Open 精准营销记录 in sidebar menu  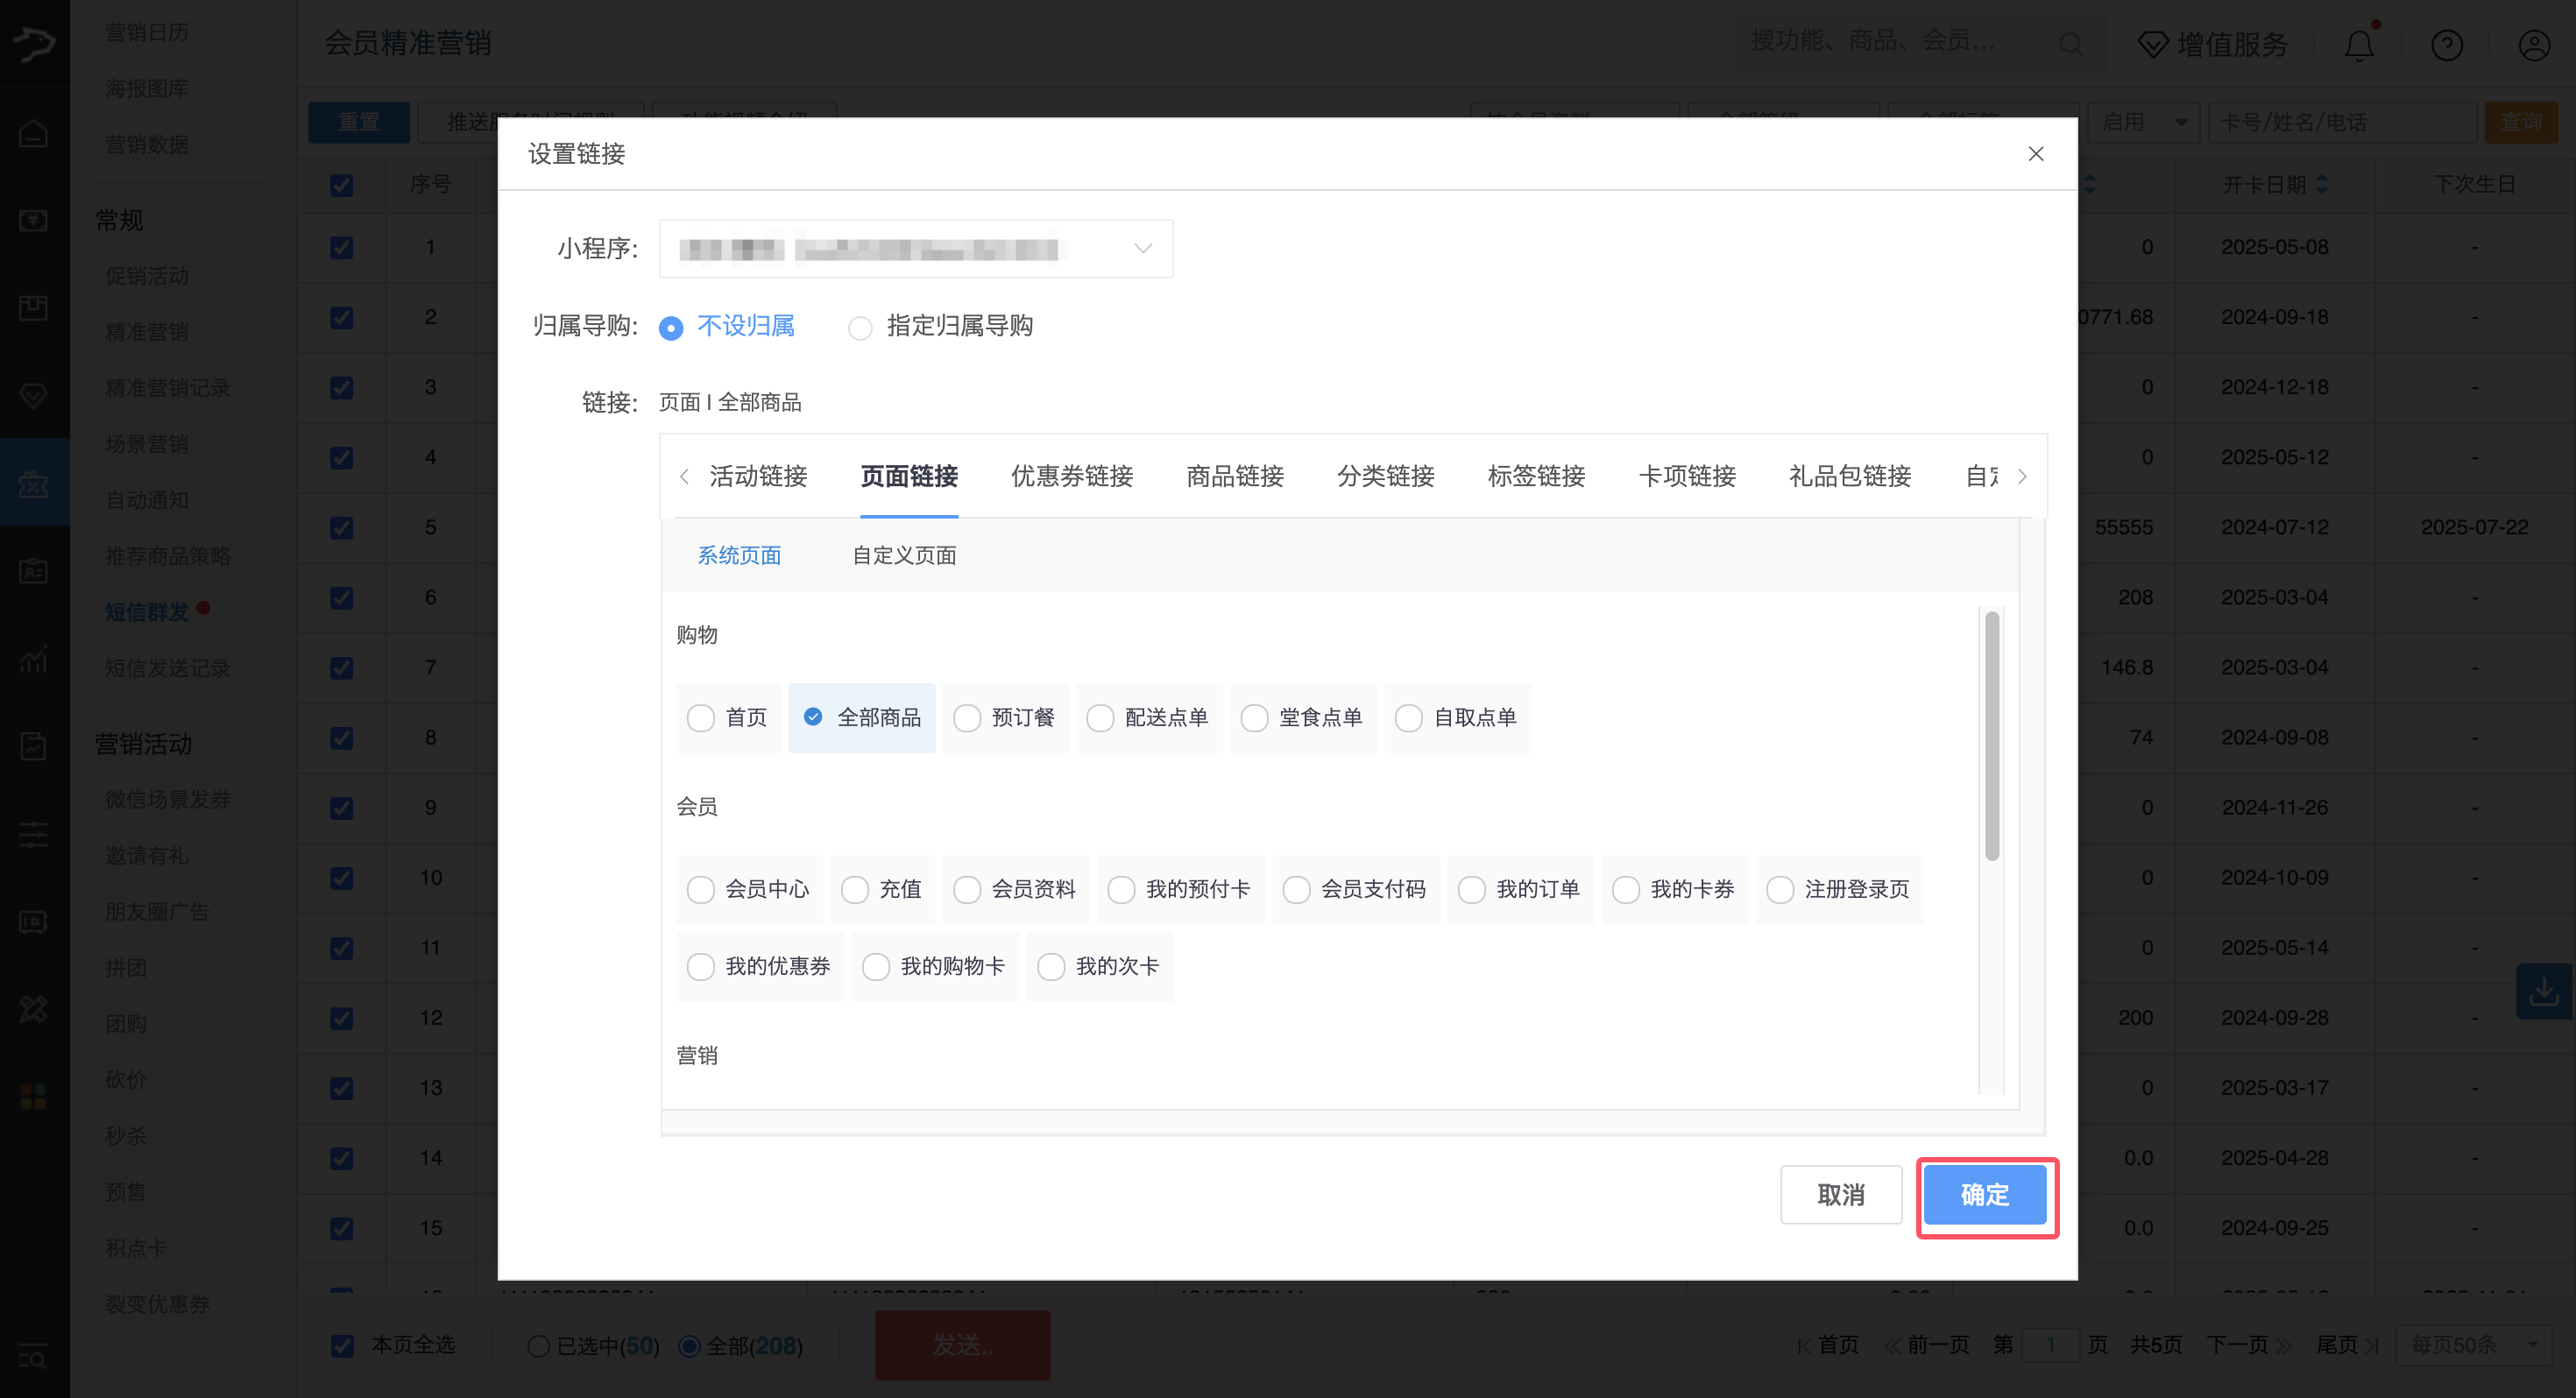(168, 388)
